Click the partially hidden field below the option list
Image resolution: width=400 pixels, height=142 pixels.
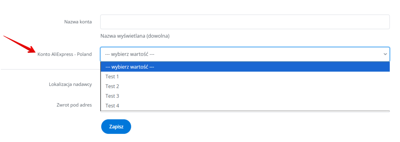[245, 112]
